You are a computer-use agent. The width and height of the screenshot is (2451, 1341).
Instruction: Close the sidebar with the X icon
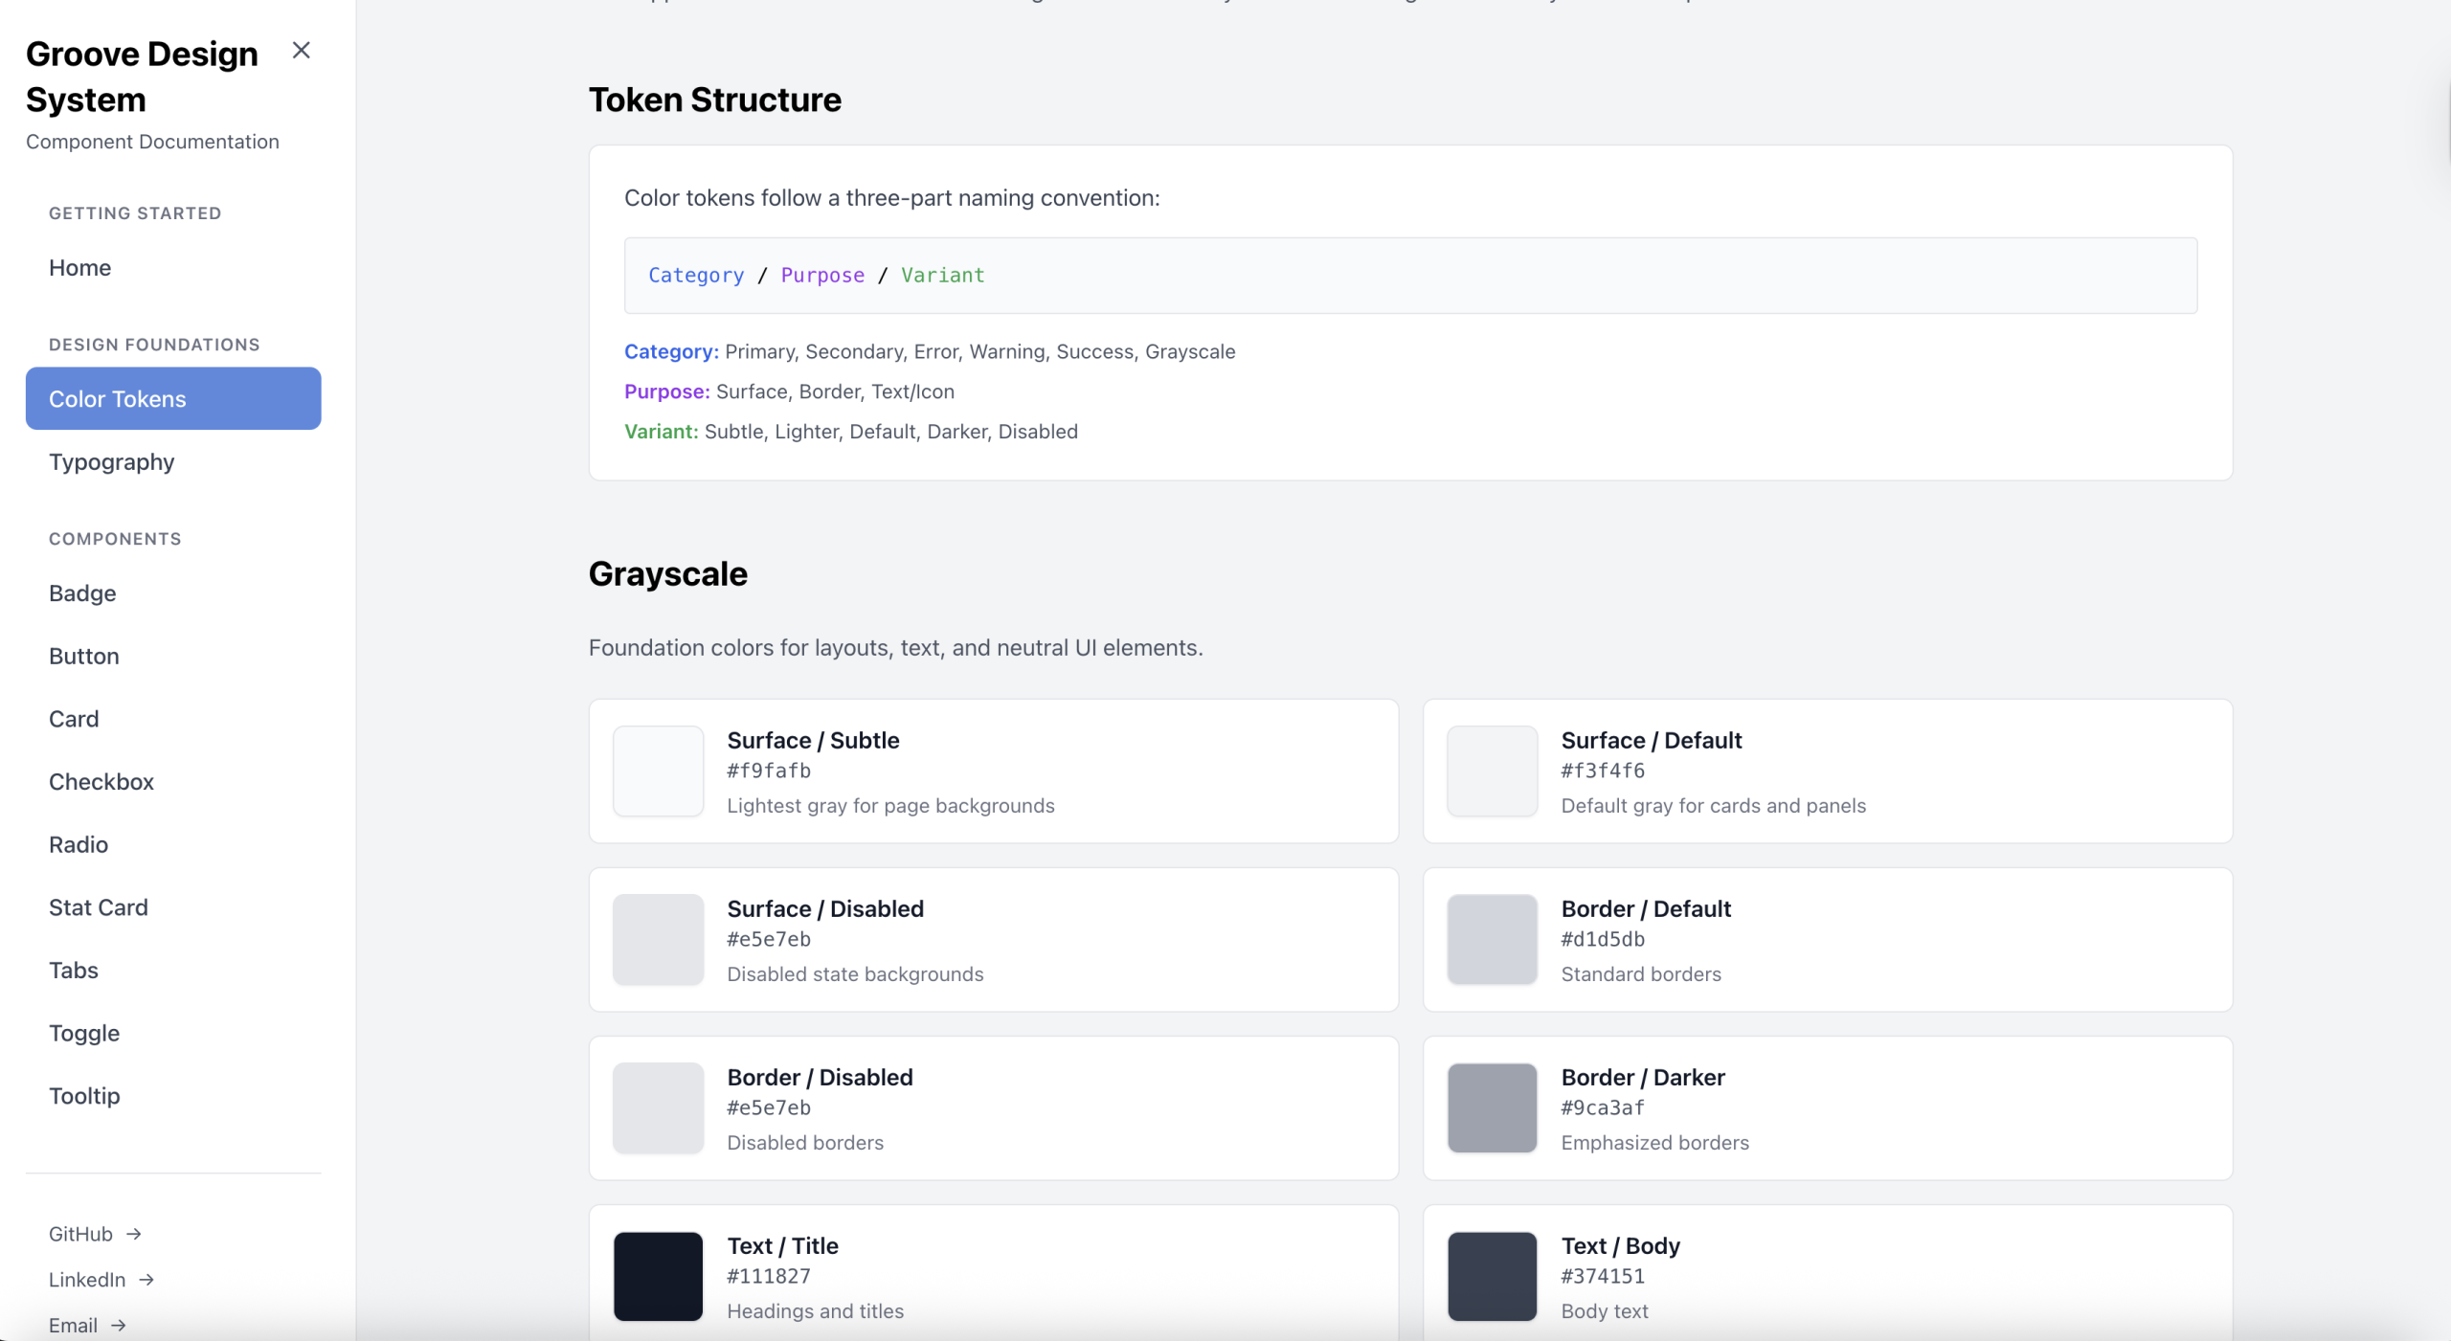pos(301,51)
